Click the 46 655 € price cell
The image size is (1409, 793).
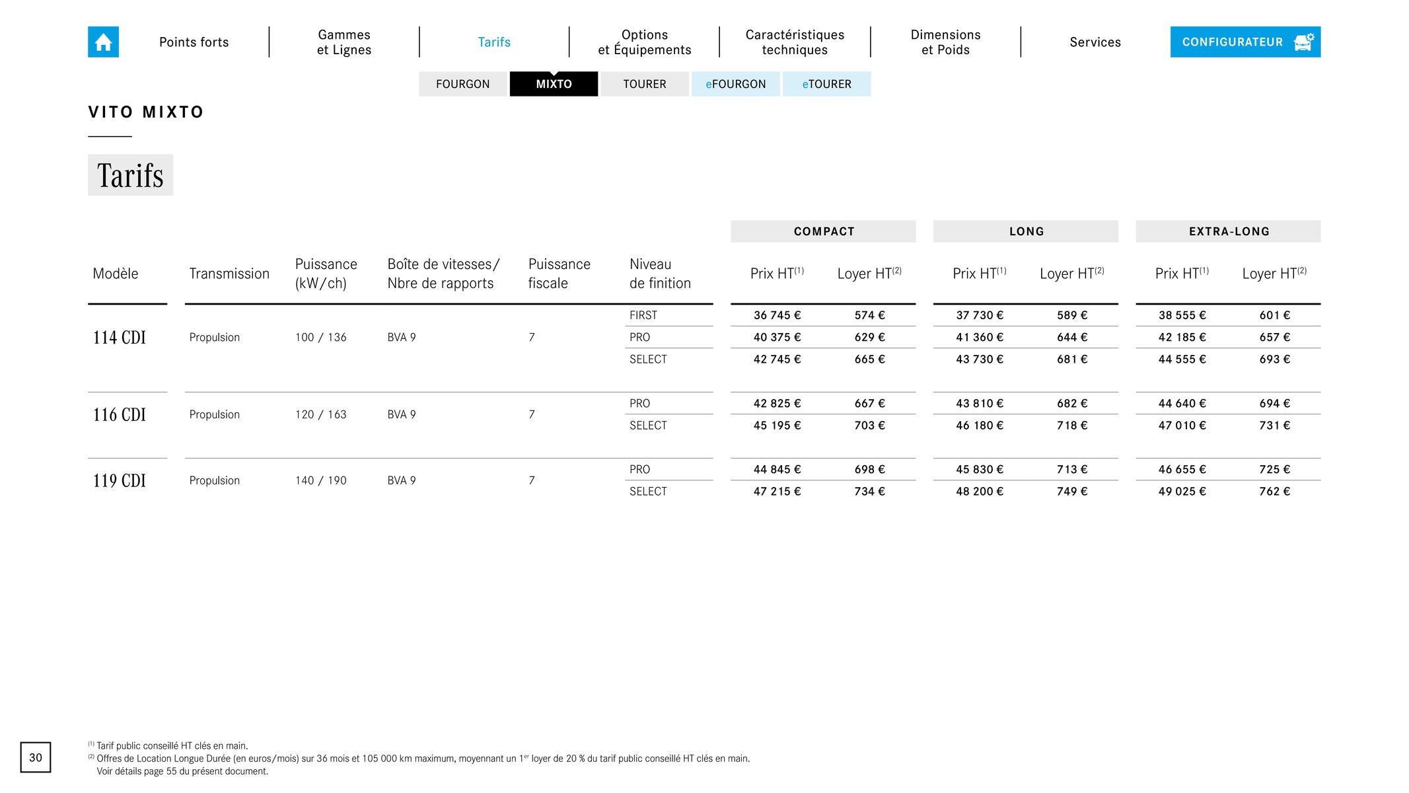(x=1182, y=469)
